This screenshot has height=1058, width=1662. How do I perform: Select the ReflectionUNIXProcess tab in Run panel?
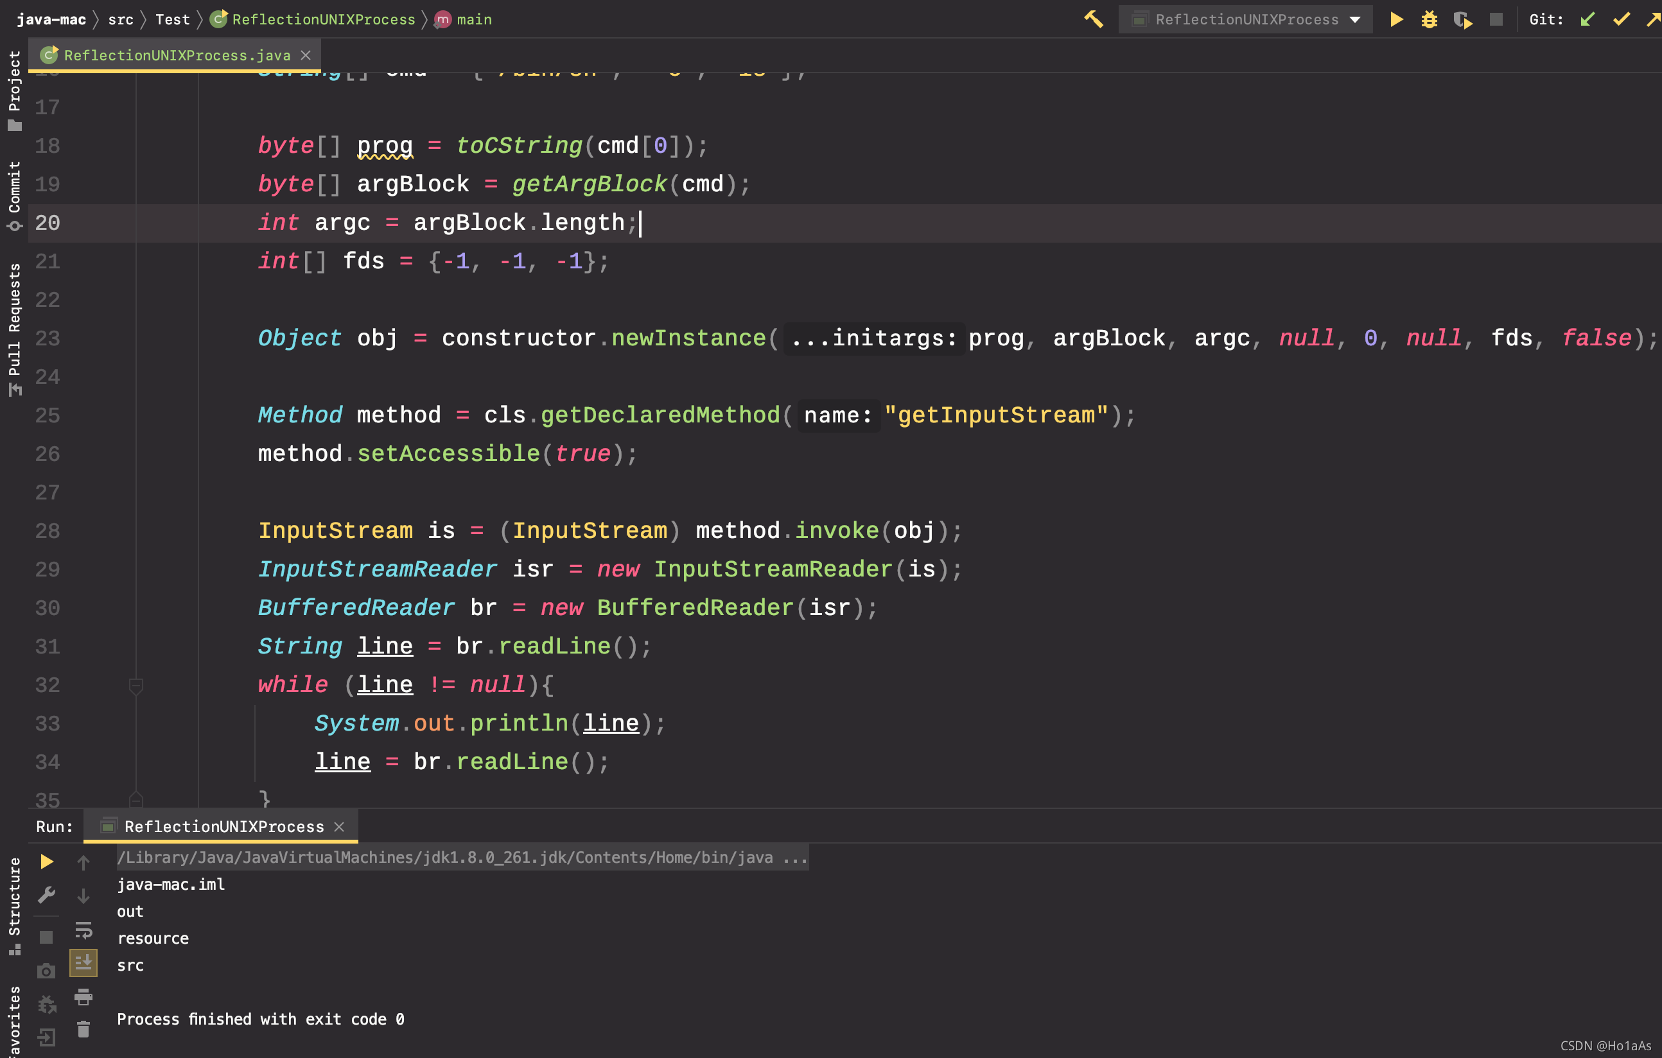coord(223,827)
